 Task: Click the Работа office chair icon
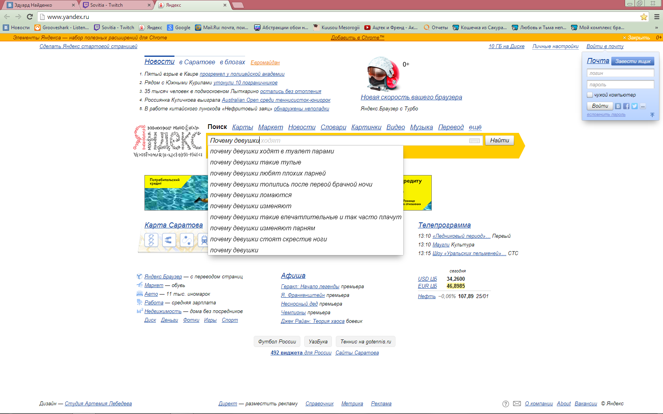[140, 302]
